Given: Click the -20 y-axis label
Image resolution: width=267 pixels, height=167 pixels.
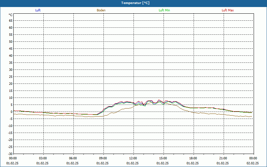Looking at the screenshot, I should (10, 140).
